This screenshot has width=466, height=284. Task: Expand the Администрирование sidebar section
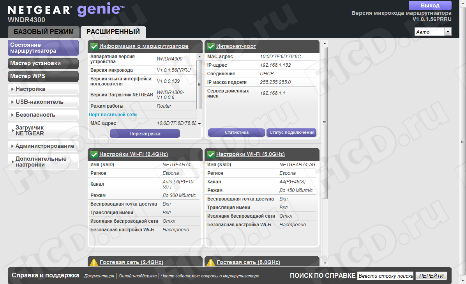pos(43,146)
